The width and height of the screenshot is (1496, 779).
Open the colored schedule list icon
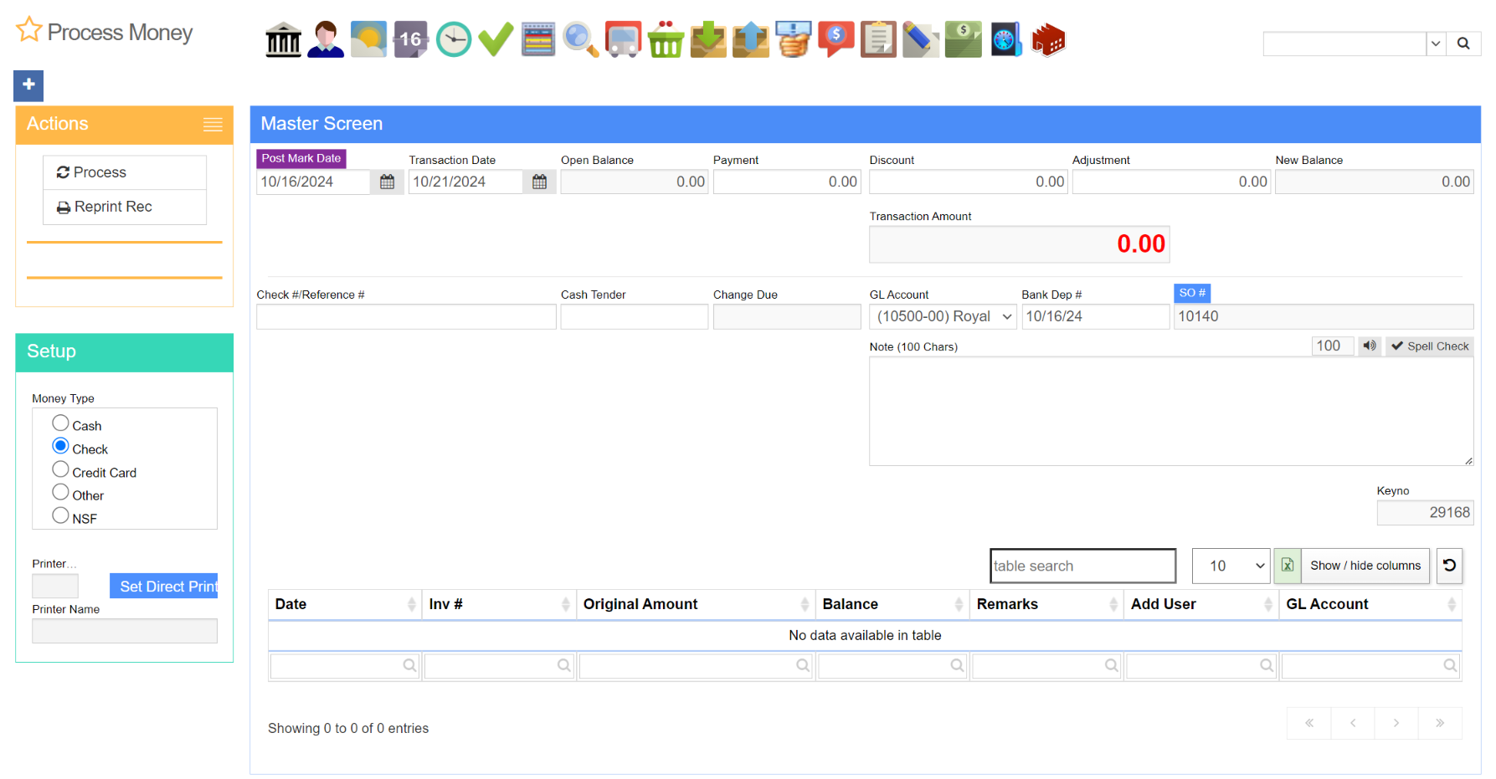point(538,39)
